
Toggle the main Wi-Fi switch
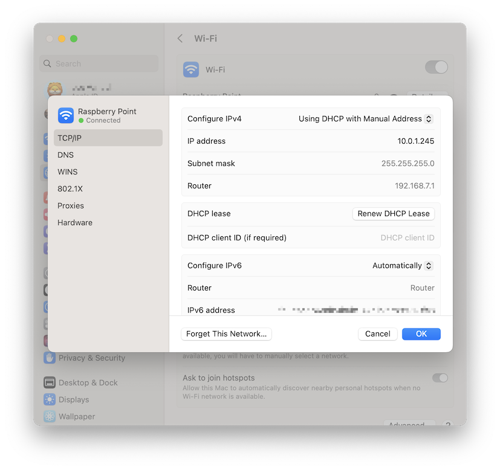pyautogui.click(x=437, y=67)
